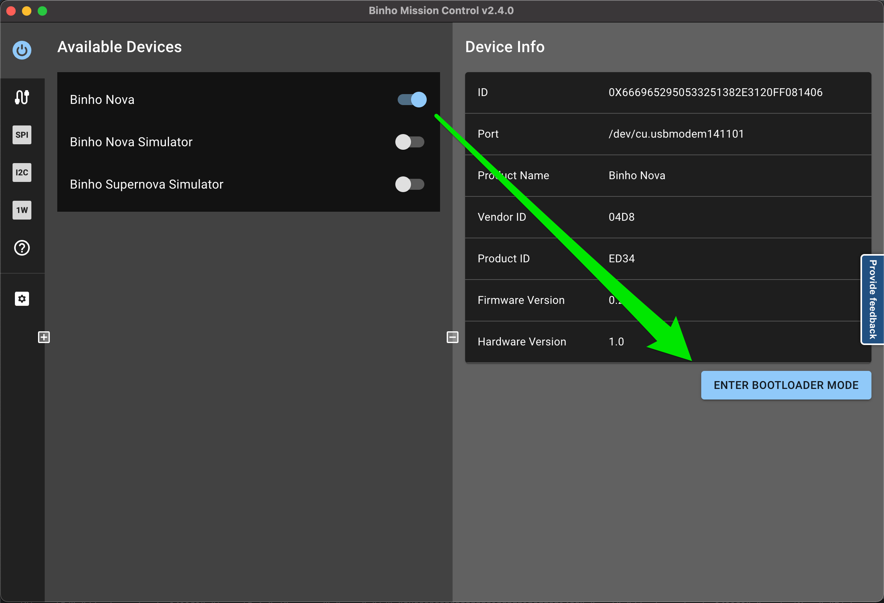The image size is (884, 603).
Task: Minimize the window with the yellow button
Action: pyautogui.click(x=27, y=11)
